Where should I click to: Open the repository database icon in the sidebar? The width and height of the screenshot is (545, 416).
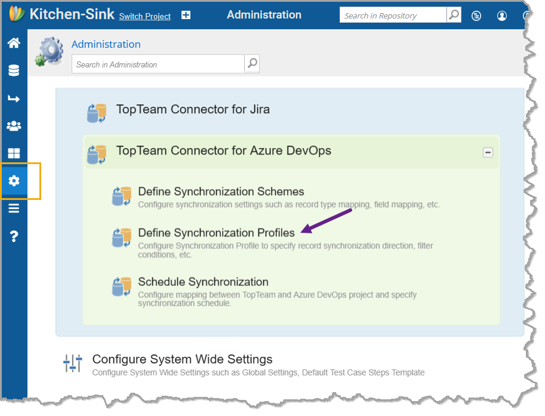[14, 70]
